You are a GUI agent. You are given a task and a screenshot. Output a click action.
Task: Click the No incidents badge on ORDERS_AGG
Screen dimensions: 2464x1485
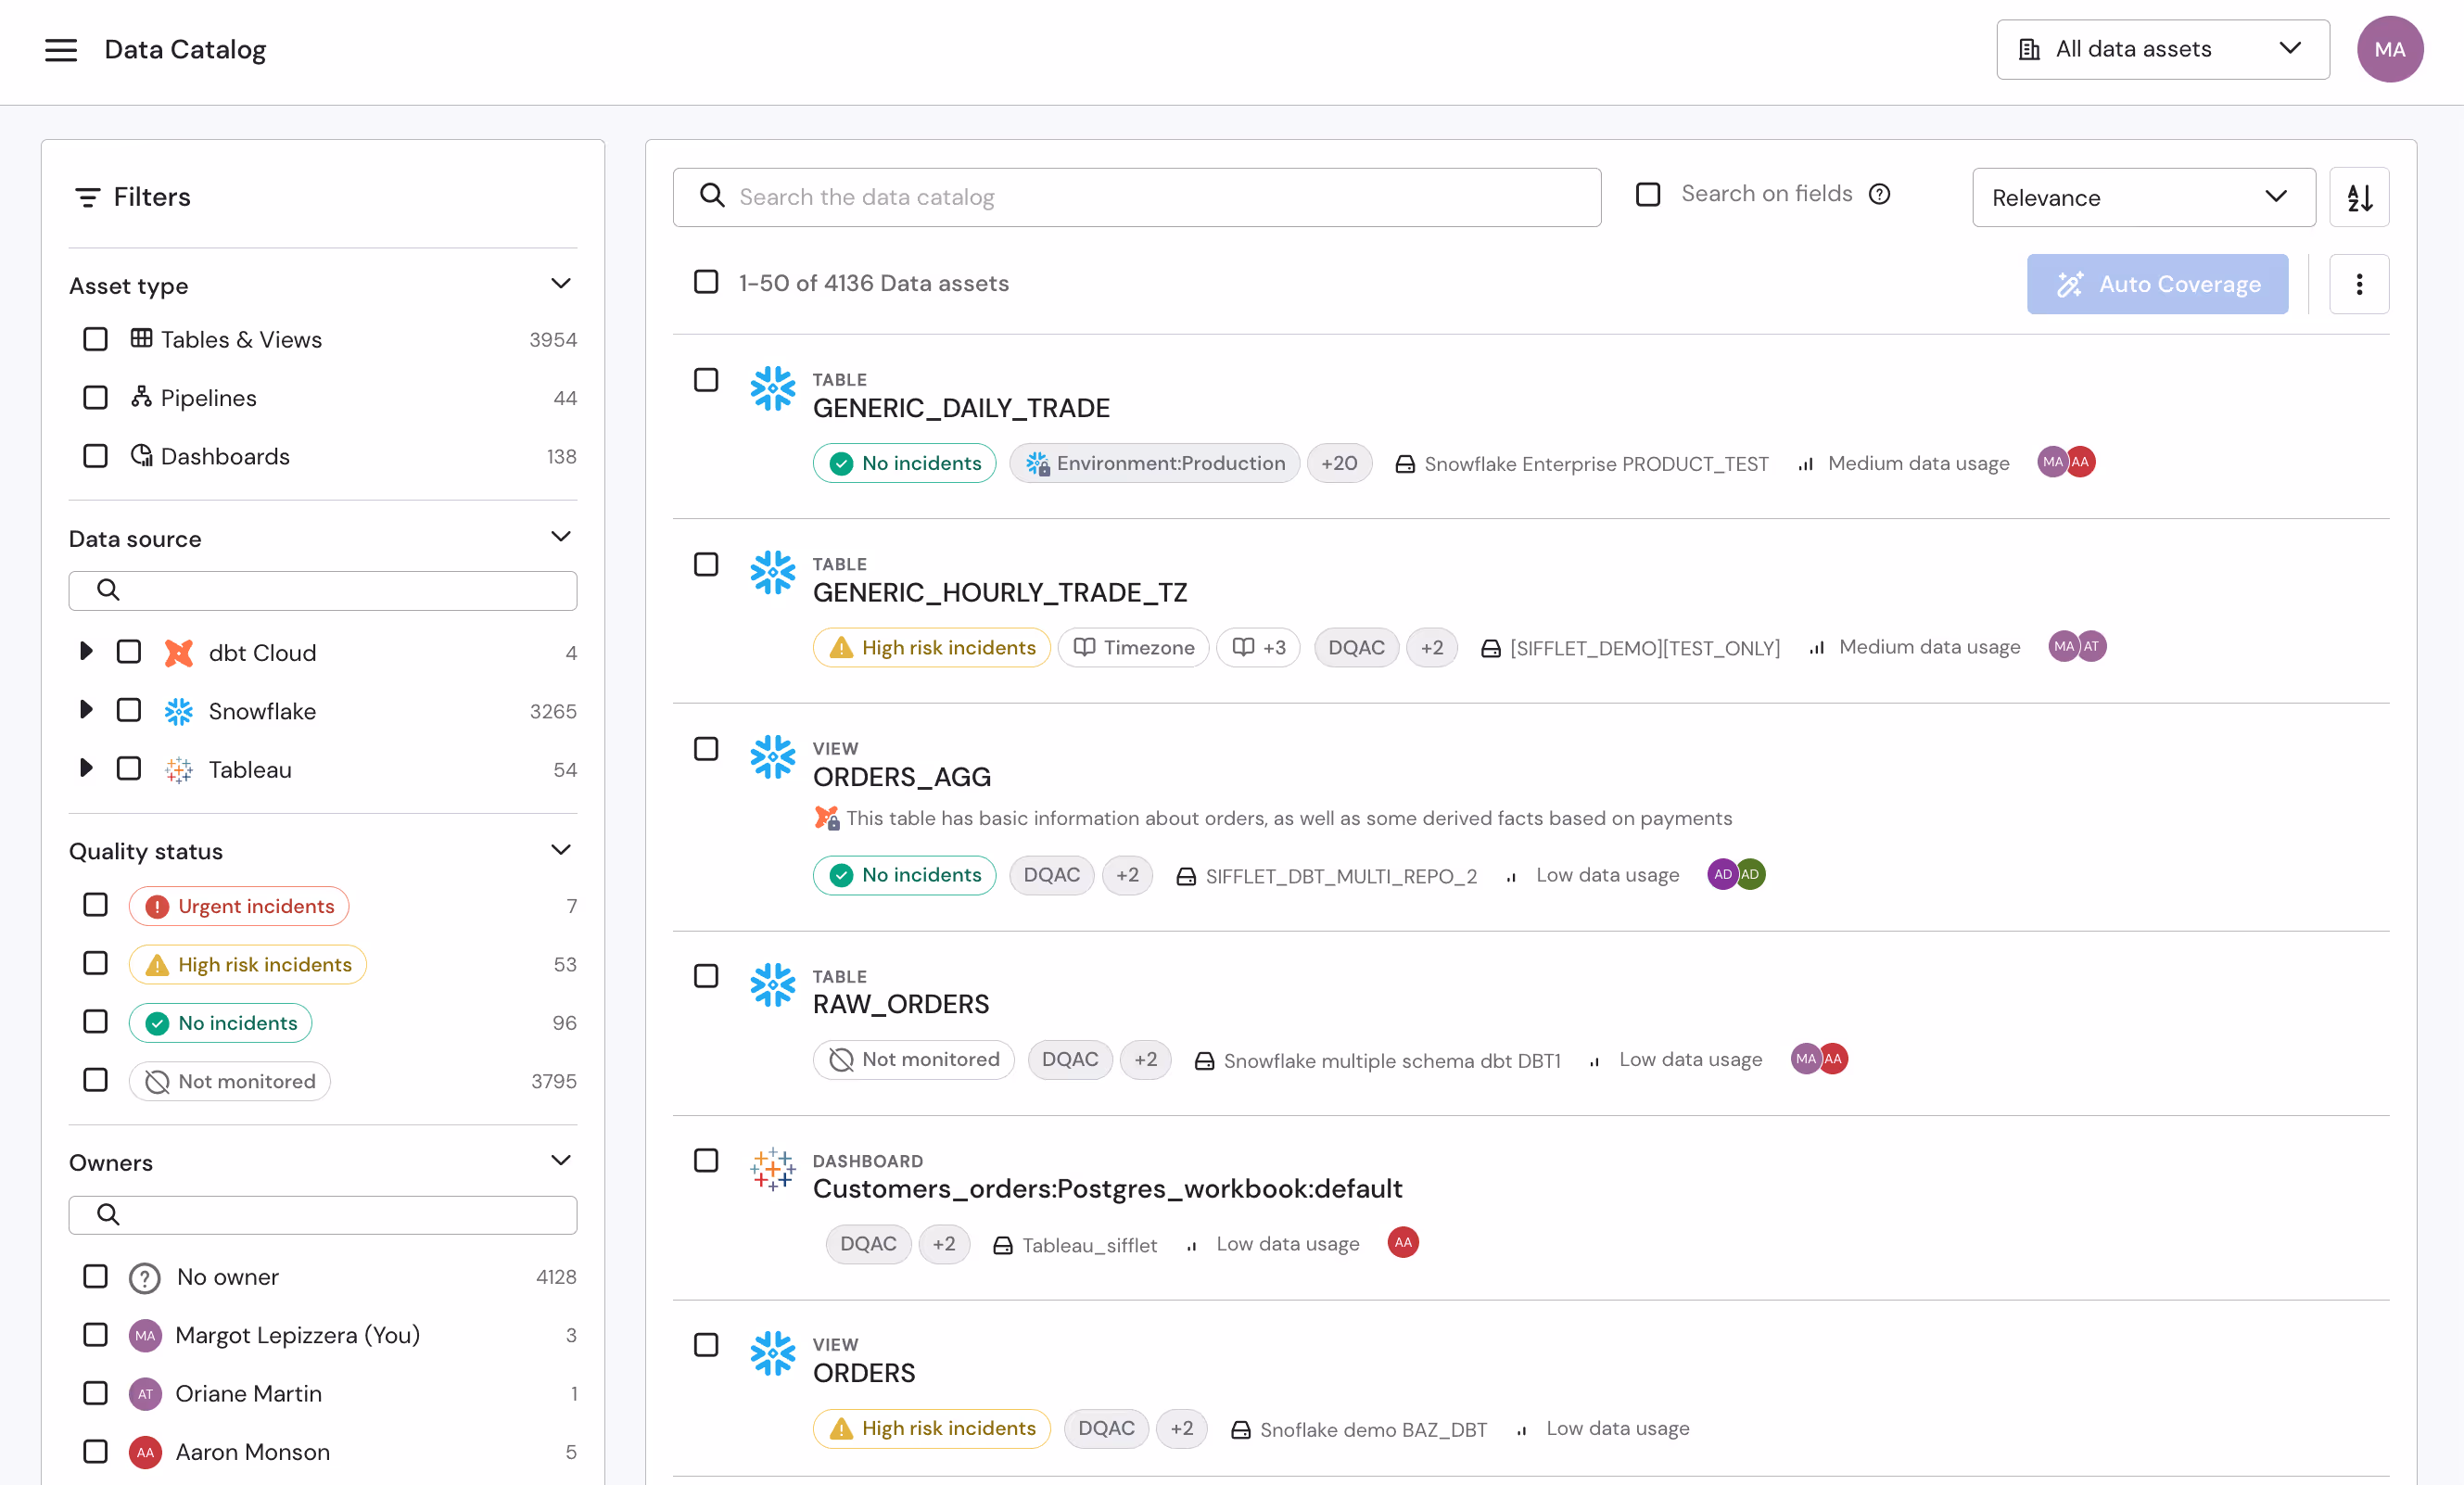pyautogui.click(x=904, y=875)
